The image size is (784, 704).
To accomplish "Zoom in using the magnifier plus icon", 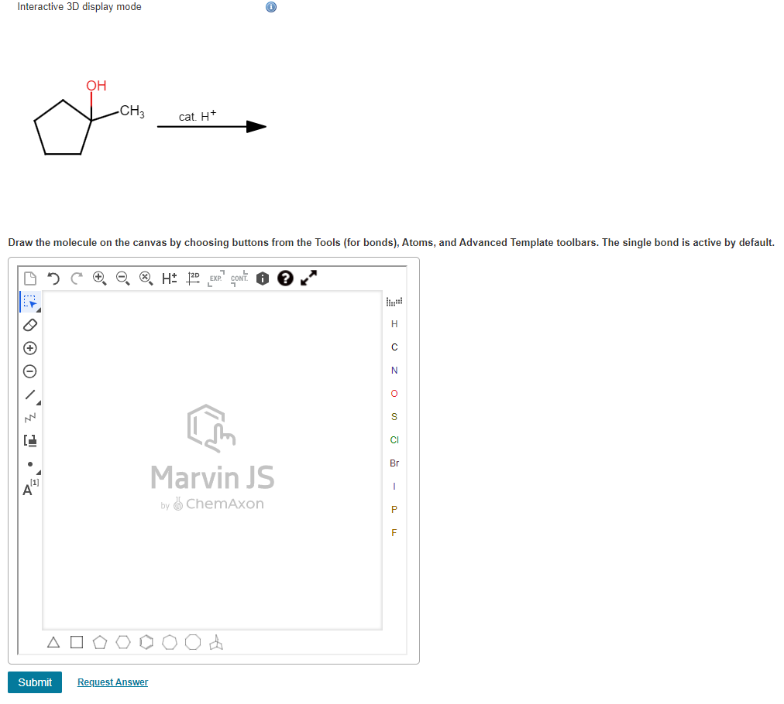I will 99,278.
